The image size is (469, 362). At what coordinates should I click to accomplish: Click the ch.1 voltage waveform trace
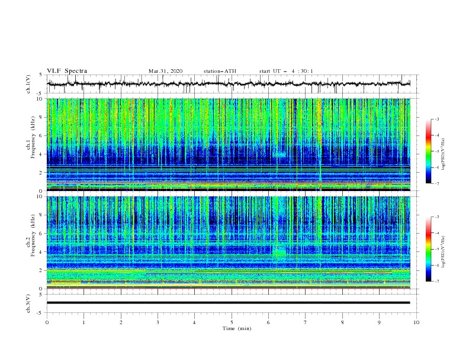coord(228,84)
